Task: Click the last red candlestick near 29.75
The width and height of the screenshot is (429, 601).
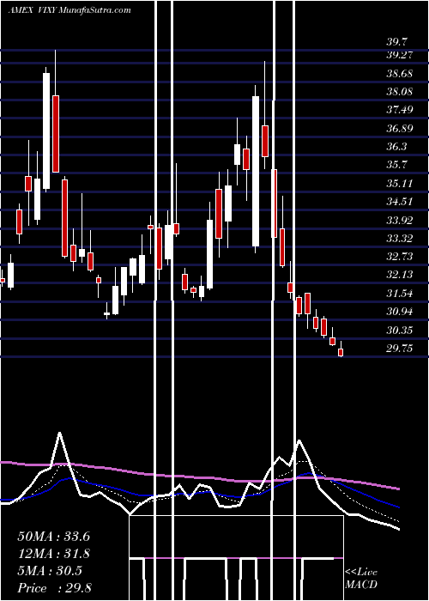Action: [341, 352]
